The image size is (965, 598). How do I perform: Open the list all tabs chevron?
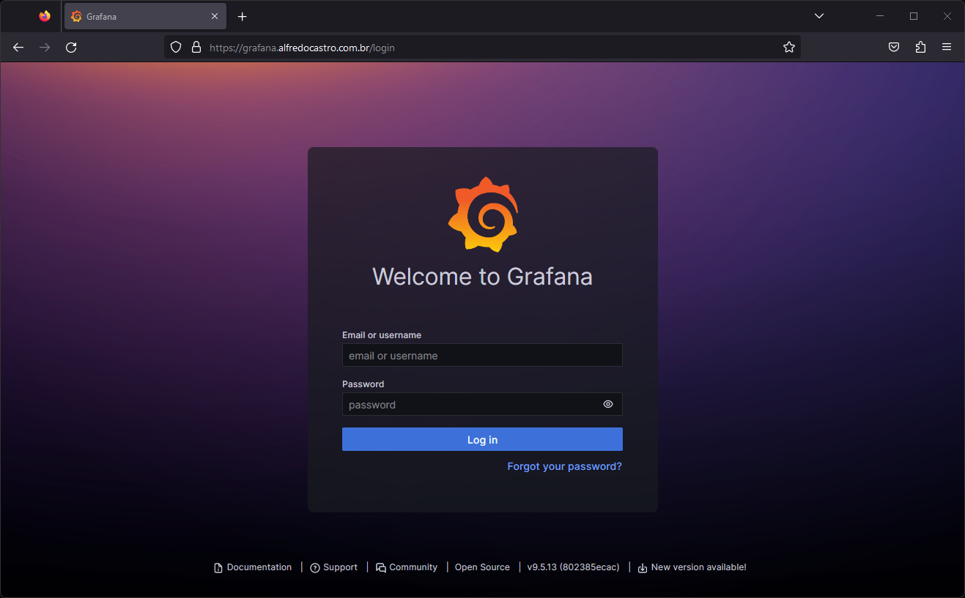(x=819, y=16)
